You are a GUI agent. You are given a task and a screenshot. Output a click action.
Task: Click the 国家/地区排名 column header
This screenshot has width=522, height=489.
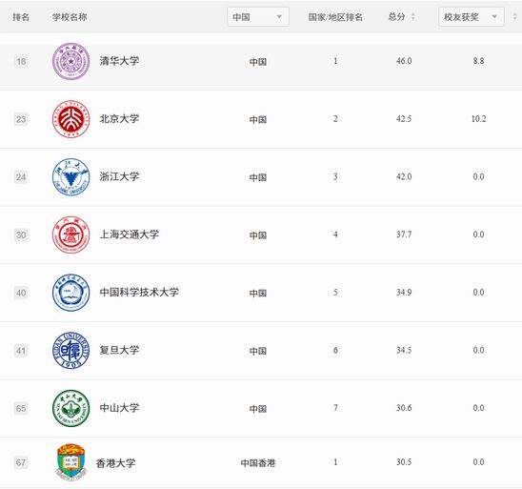[335, 17]
